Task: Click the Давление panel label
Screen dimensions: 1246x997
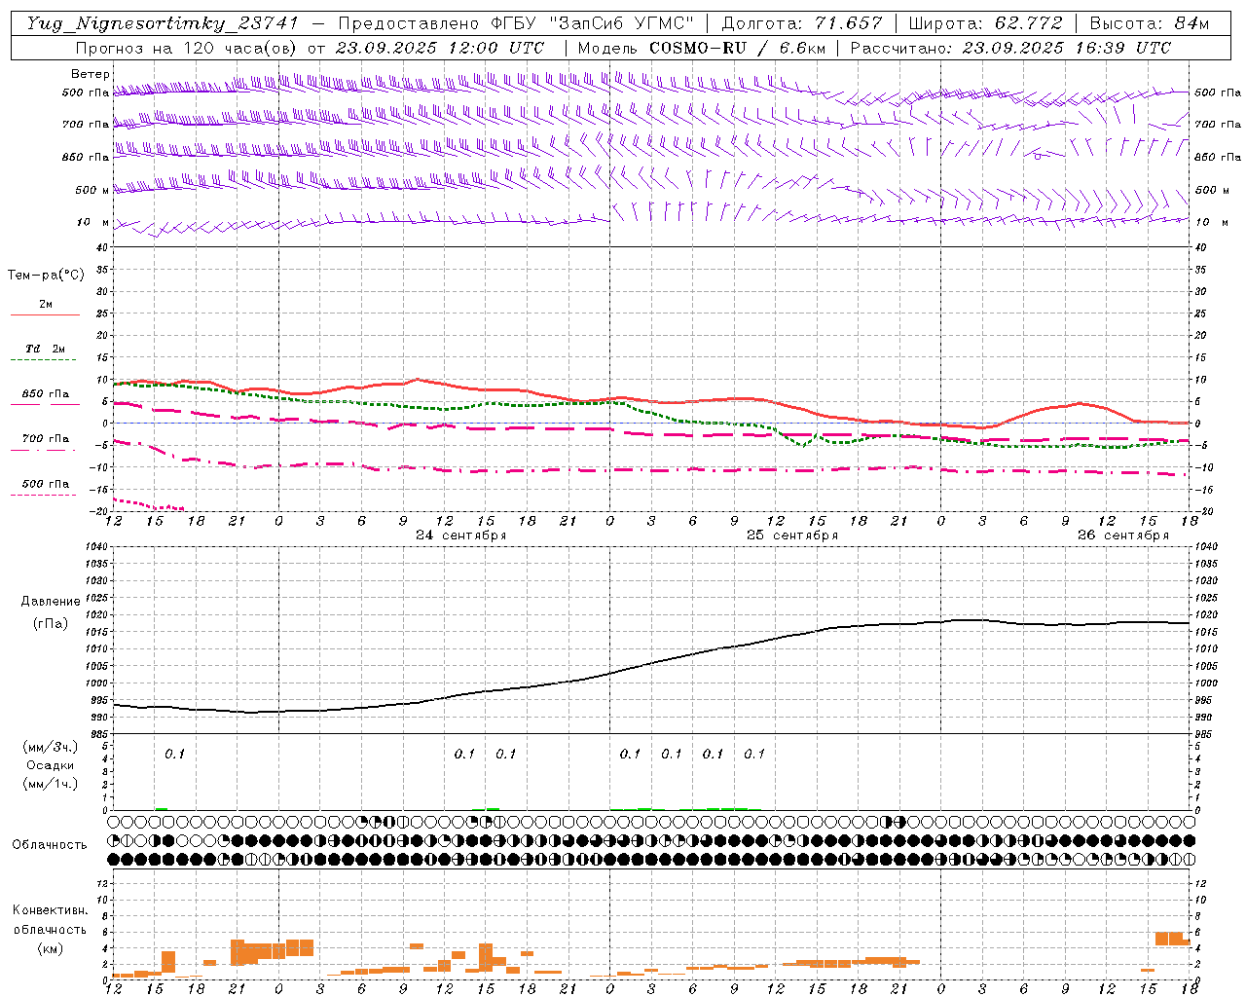Action: point(51,602)
